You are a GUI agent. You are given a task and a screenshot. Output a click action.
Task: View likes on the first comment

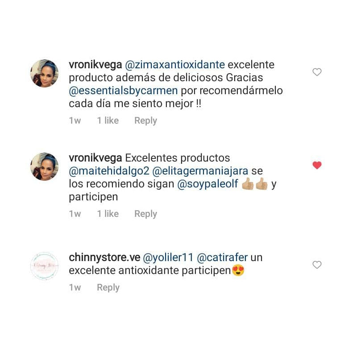click(108, 120)
